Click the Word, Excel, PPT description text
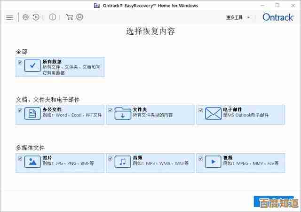301x212 pixels. pyautogui.click(x=72, y=115)
